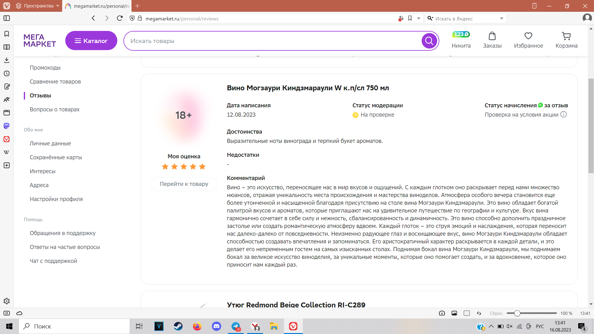Image resolution: width=594 pixels, height=334 pixels.
Task: Open the Reading List panel icon
Action: click(6, 47)
